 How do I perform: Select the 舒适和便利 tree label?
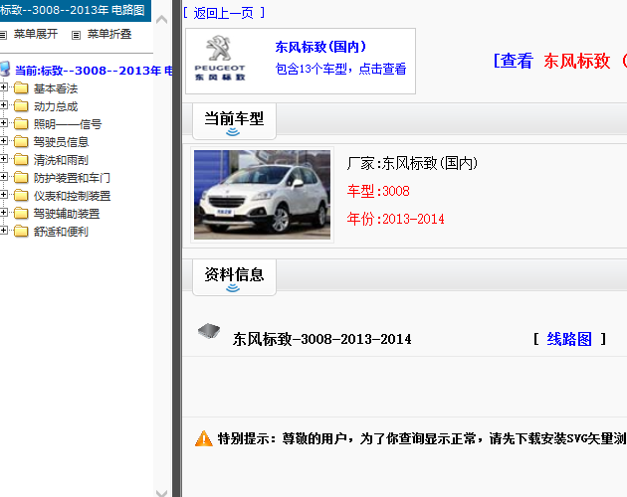point(61,232)
